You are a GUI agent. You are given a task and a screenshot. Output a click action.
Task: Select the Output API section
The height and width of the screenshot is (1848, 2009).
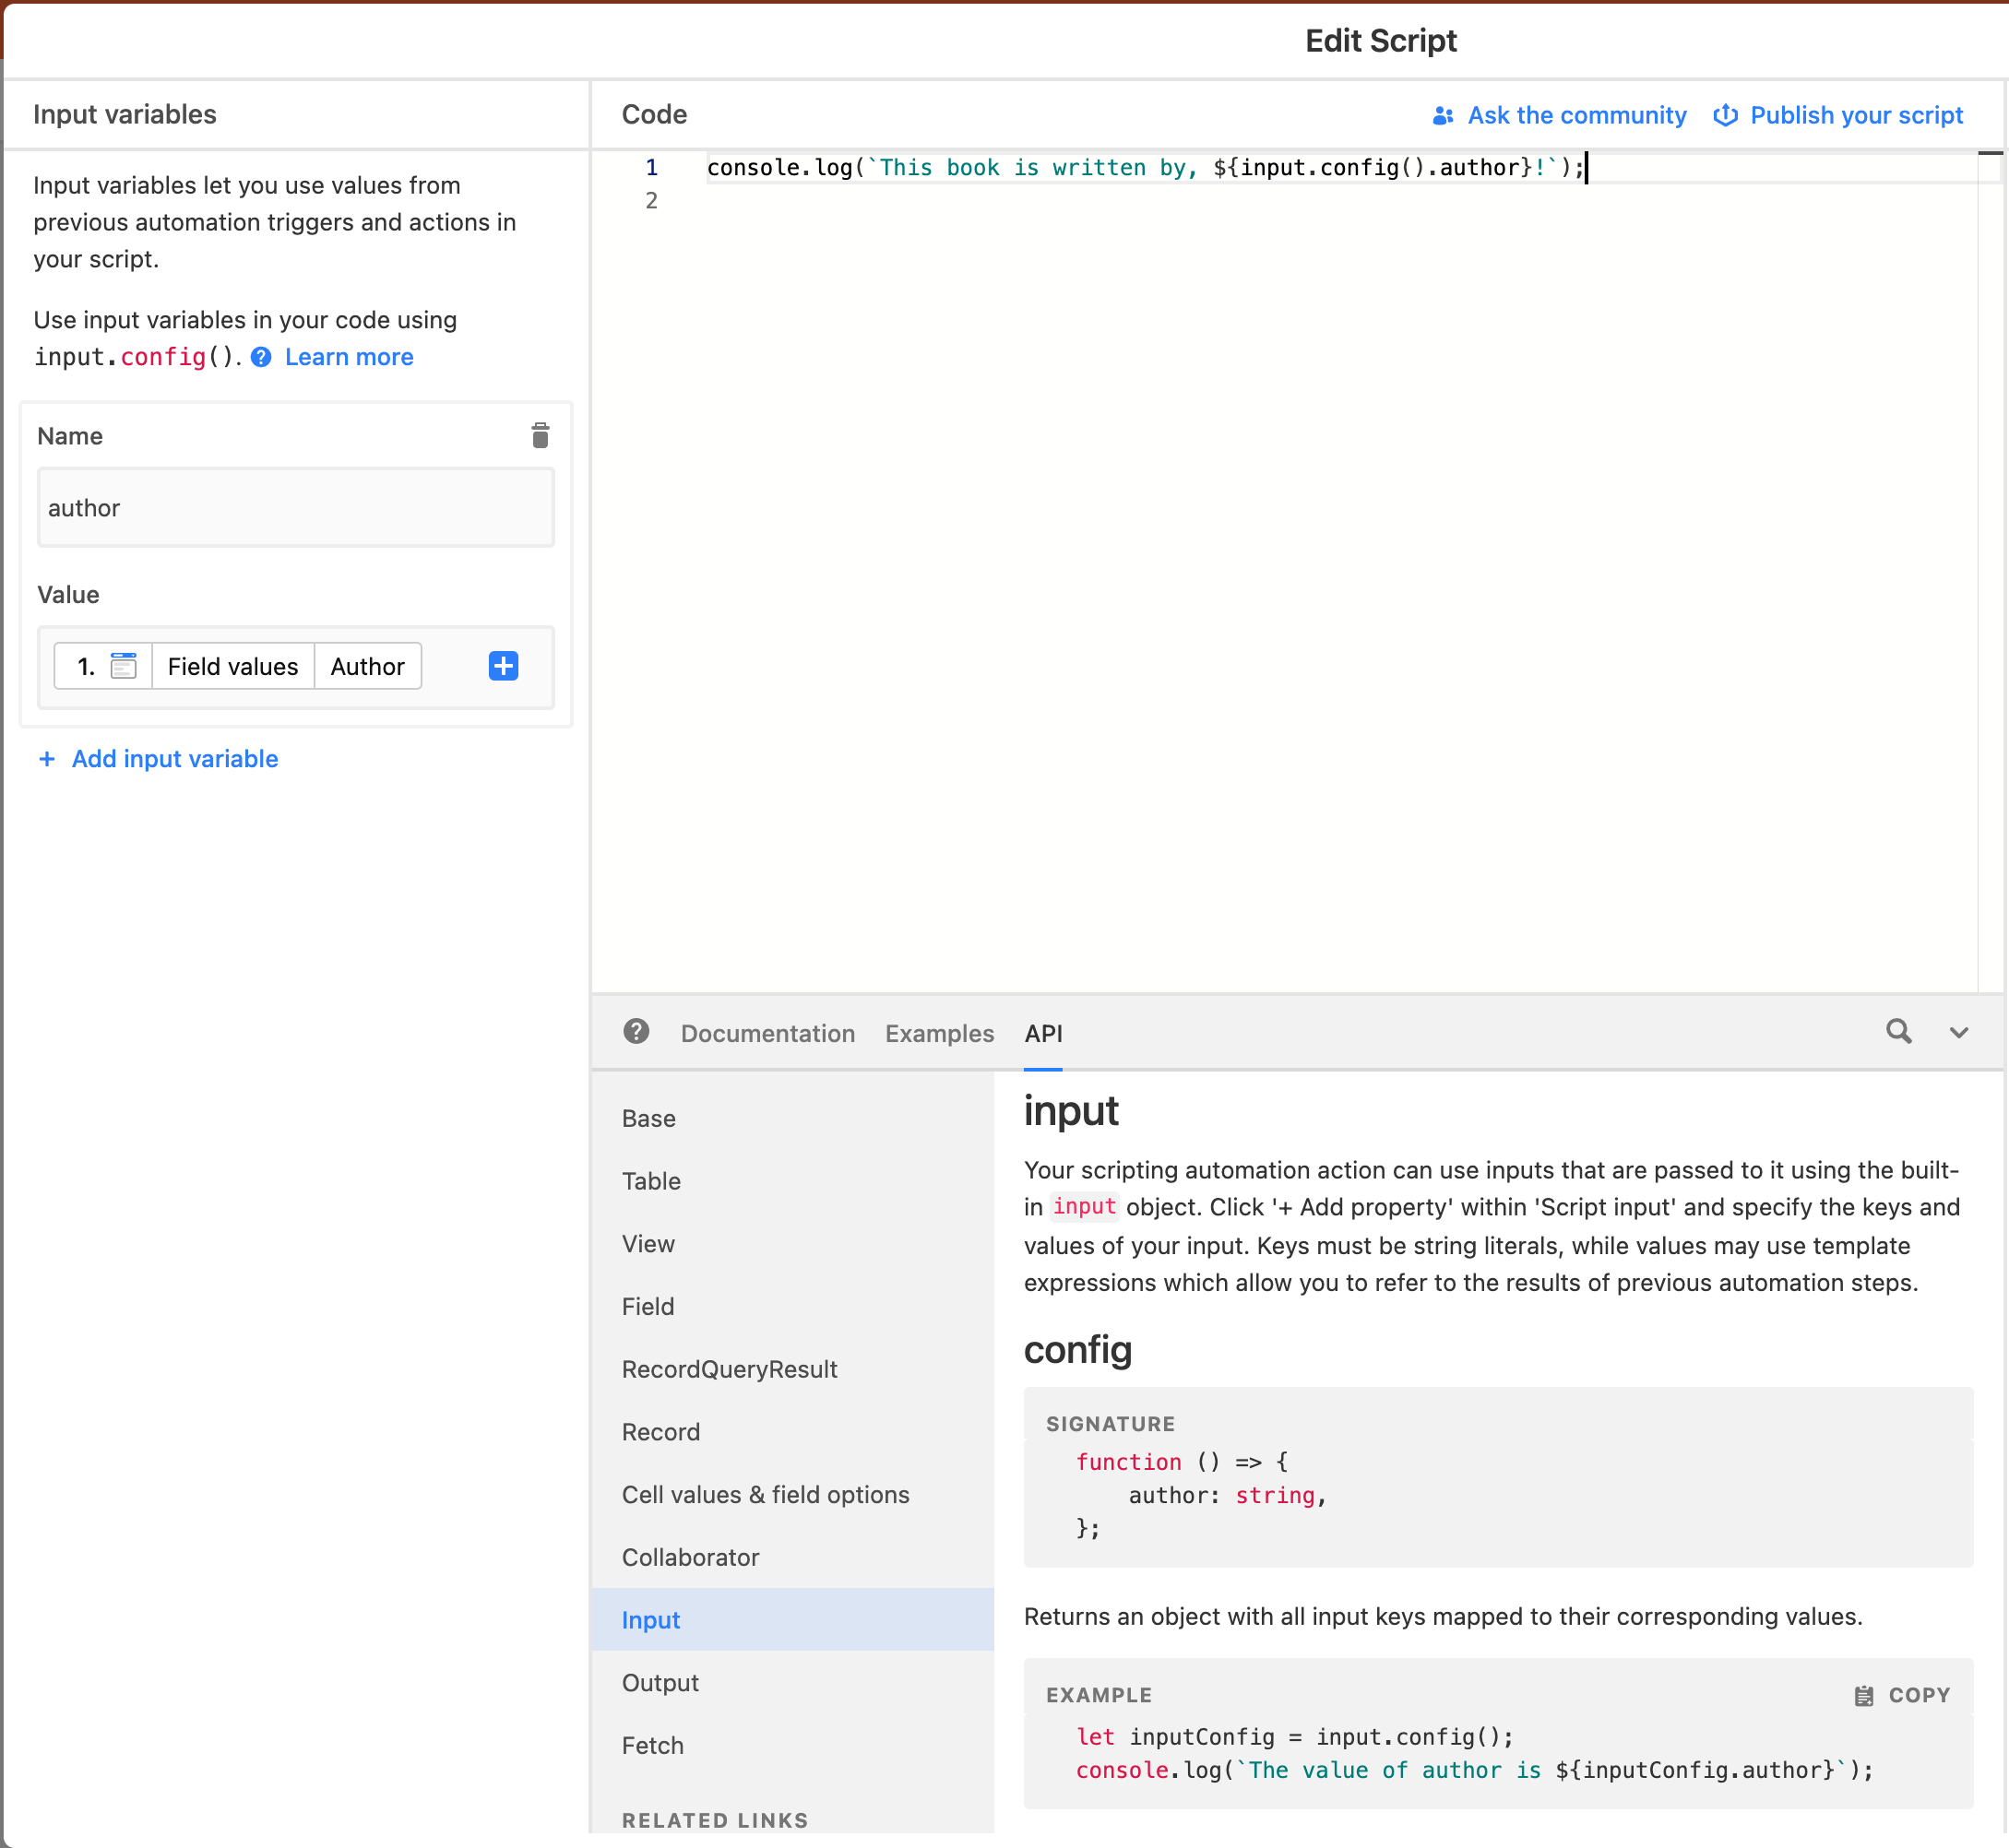pyautogui.click(x=660, y=1682)
